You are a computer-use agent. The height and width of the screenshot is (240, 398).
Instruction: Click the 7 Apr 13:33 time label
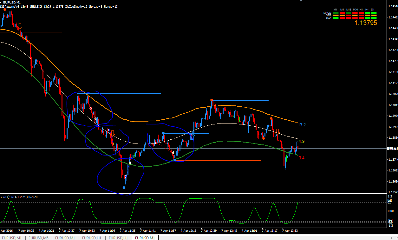290,231
